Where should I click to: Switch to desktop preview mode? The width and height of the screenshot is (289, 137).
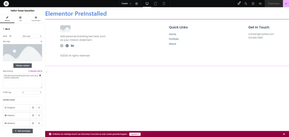[147, 3]
